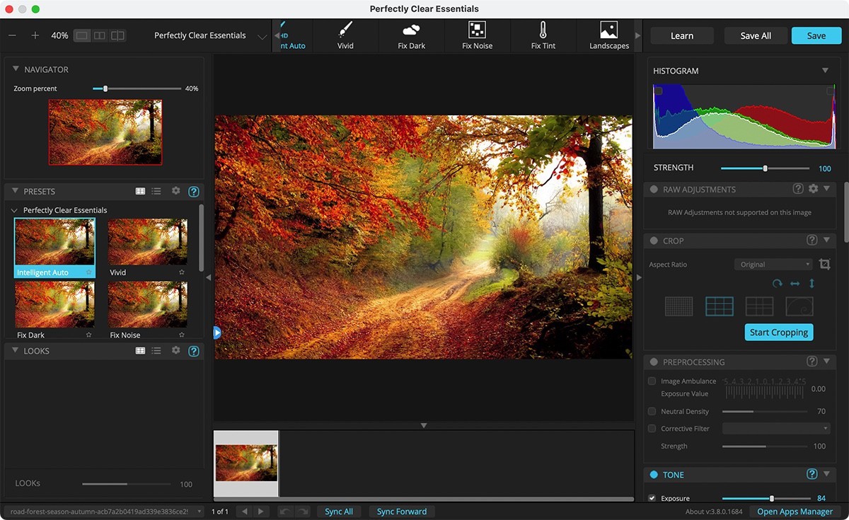
Task: Click the crop tool icon beside Aspect Ratio
Action: tap(824, 265)
